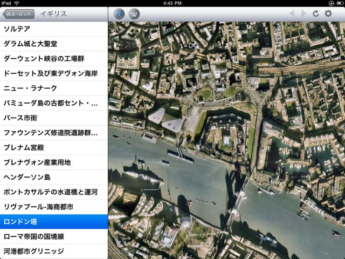
Task: Select the highlighted ロンドン塔 row
Action: [x=54, y=222]
